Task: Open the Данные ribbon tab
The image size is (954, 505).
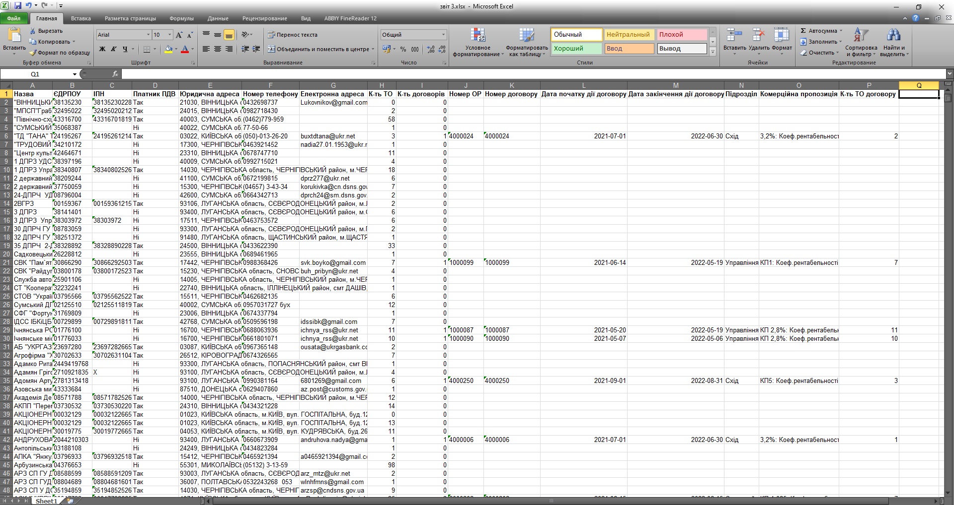Action: click(x=218, y=18)
